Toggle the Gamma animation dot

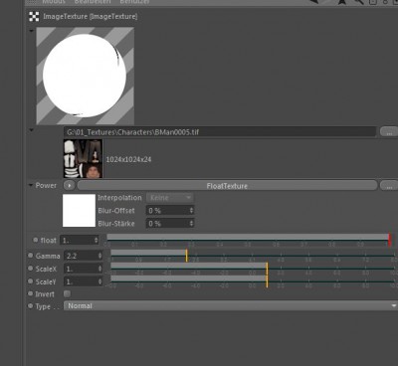pos(31,256)
